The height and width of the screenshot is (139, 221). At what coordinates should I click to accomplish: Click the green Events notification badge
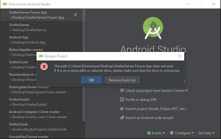[149, 133]
